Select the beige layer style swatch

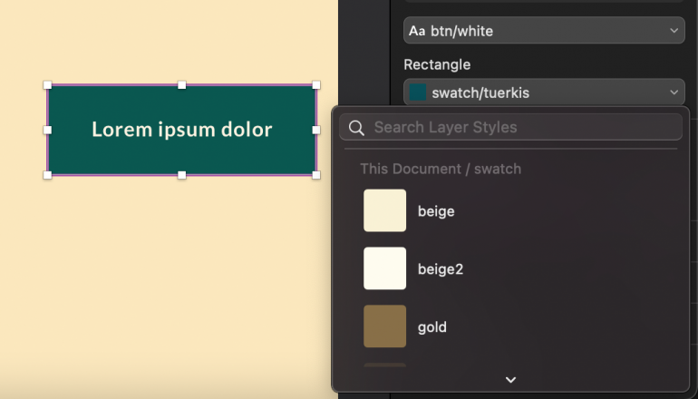[x=384, y=210]
